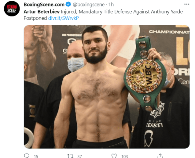
Task: Click the @boxingscene handle
Action: point(88,5)
